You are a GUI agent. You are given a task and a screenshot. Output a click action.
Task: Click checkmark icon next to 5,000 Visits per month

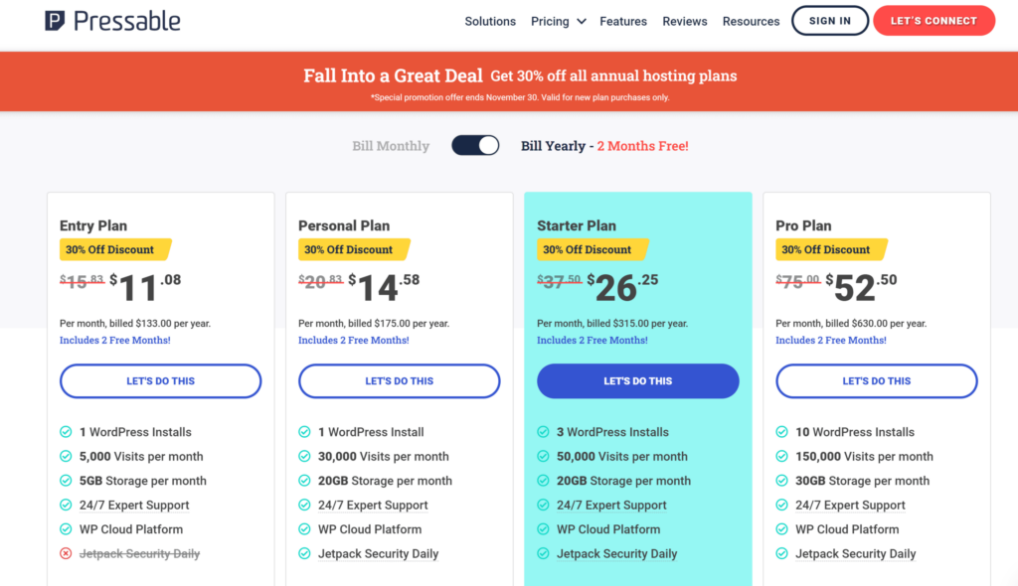point(66,457)
